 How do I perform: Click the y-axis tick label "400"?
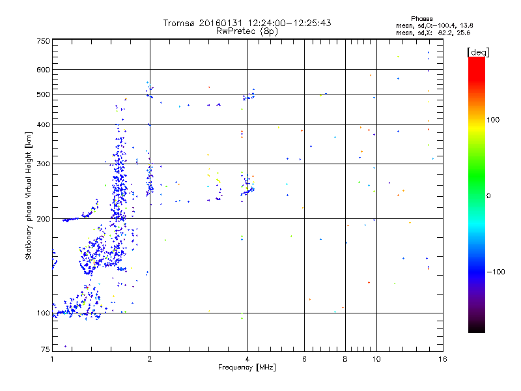[x=43, y=124]
